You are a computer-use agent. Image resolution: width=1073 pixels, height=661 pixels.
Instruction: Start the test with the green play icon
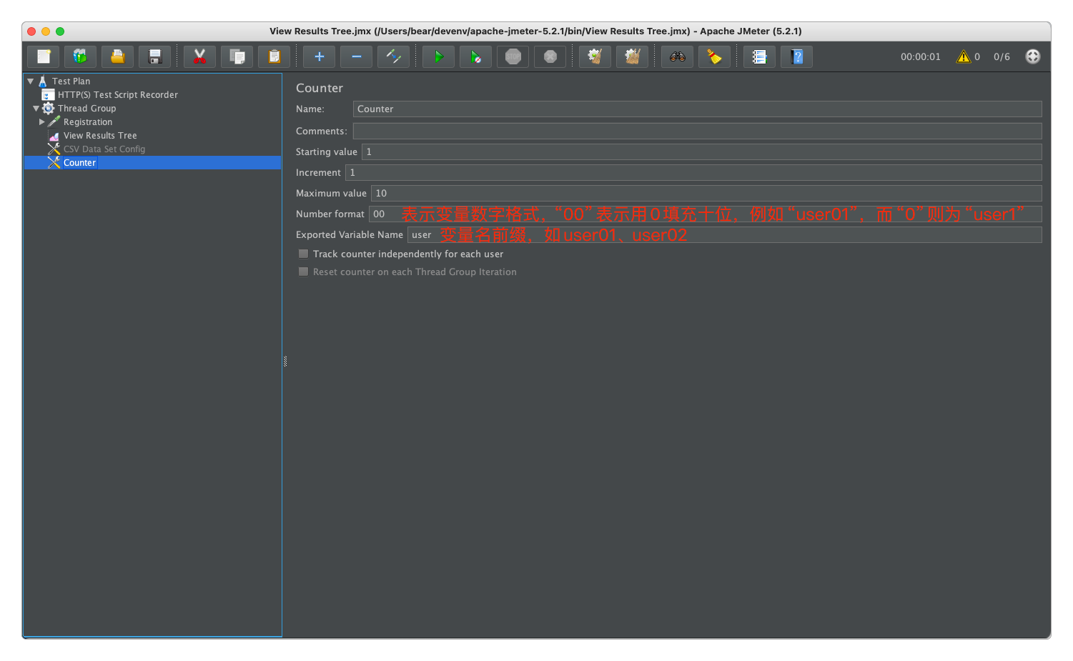pos(438,56)
